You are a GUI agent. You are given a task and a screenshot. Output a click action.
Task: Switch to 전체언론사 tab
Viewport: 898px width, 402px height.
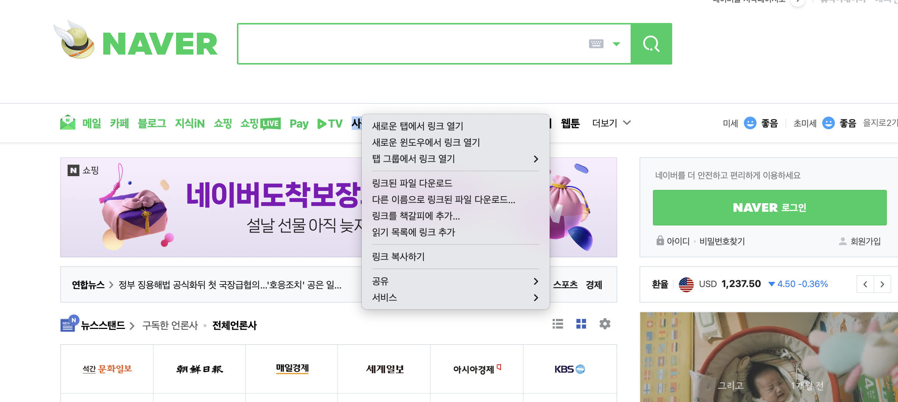pos(234,325)
